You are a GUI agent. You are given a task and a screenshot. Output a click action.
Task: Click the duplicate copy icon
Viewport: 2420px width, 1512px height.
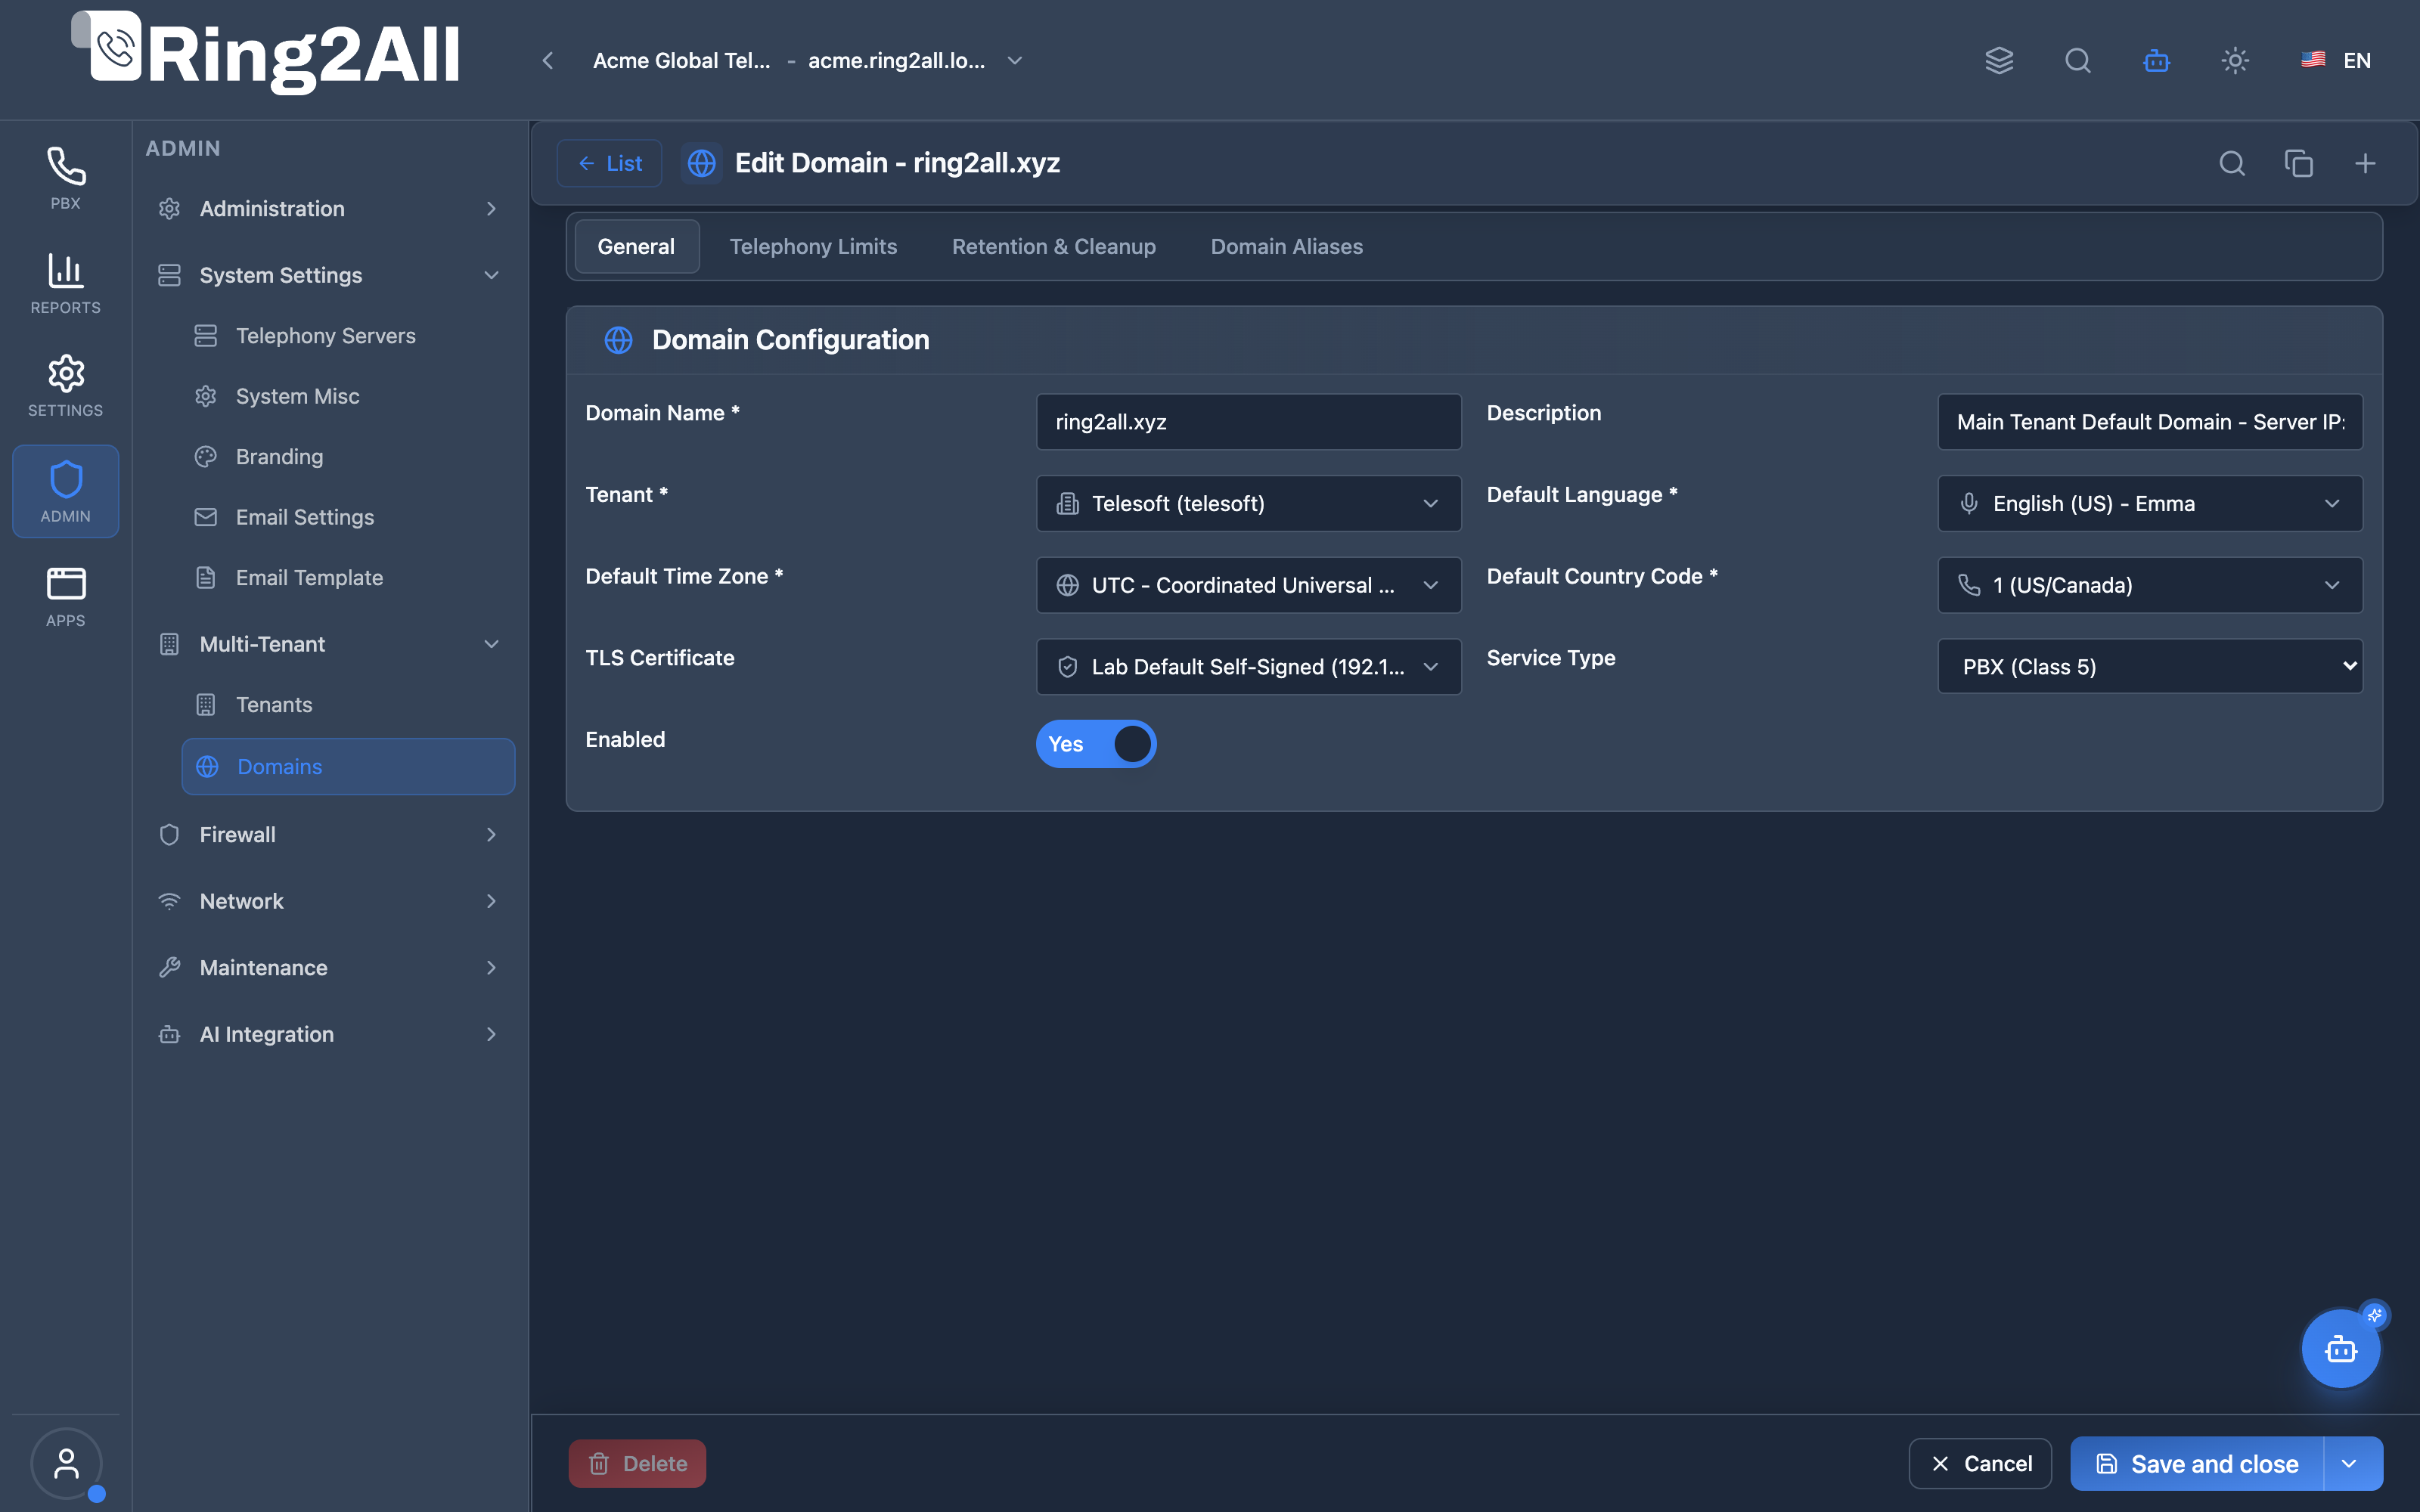[x=2299, y=163]
